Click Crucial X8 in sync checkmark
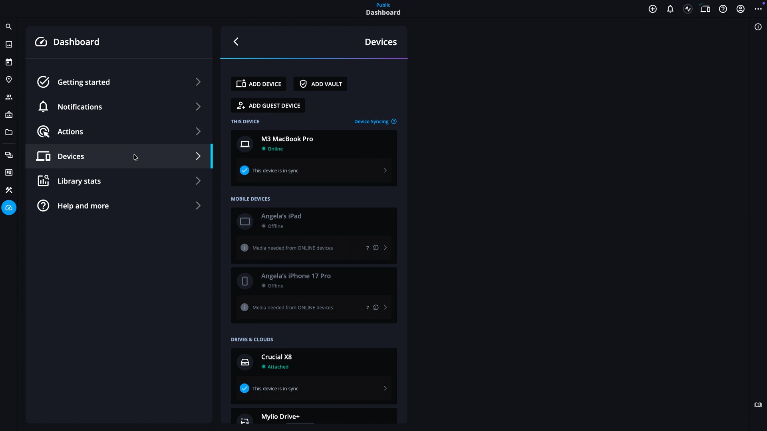767x431 pixels. click(x=244, y=388)
